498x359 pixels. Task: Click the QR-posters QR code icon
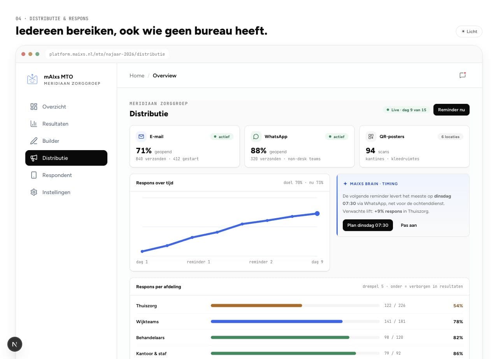pyautogui.click(x=370, y=137)
